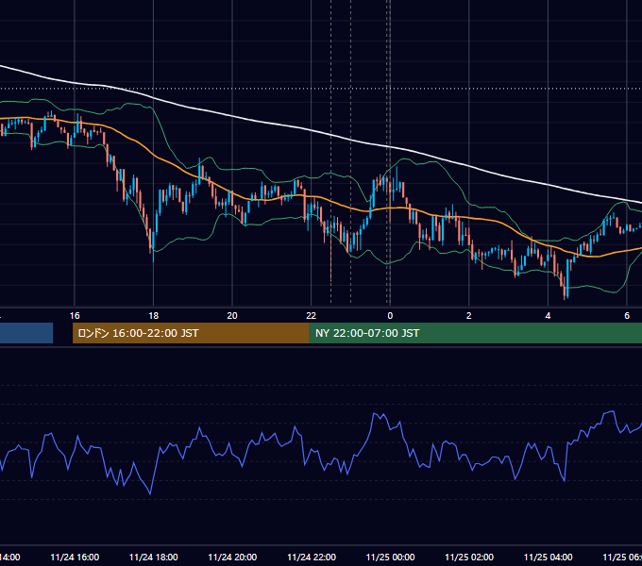Click the 11/25 04:00 time label
The width and height of the screenshot is (642, 566).
coord(549,557)
